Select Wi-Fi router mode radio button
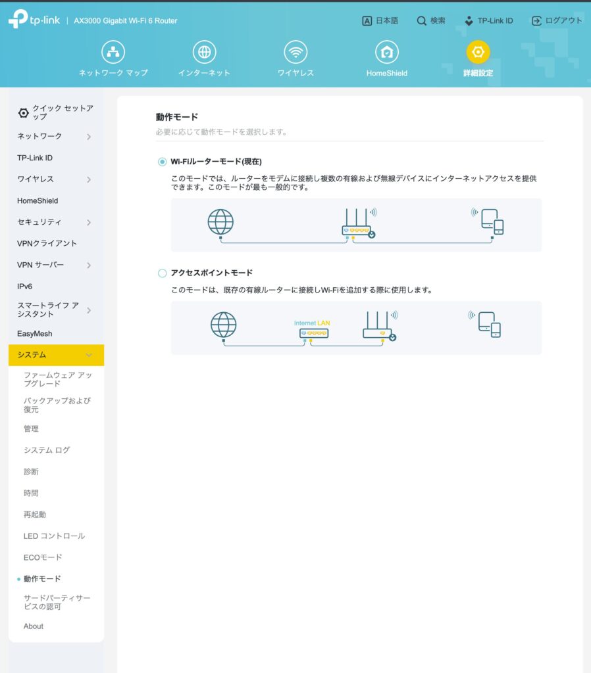Image resolution: width=591 pixels, height=673 pixels. click(162, 162)
